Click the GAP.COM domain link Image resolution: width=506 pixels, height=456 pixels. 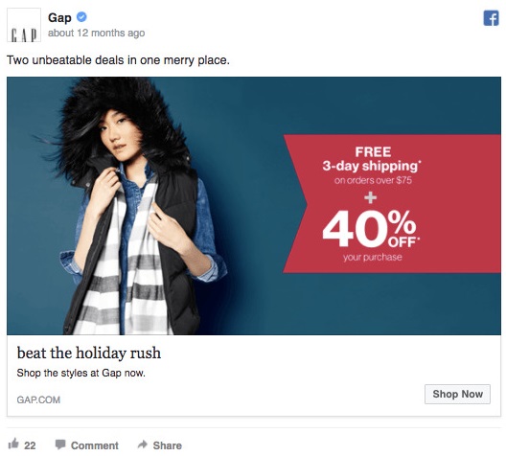[38, 399]
